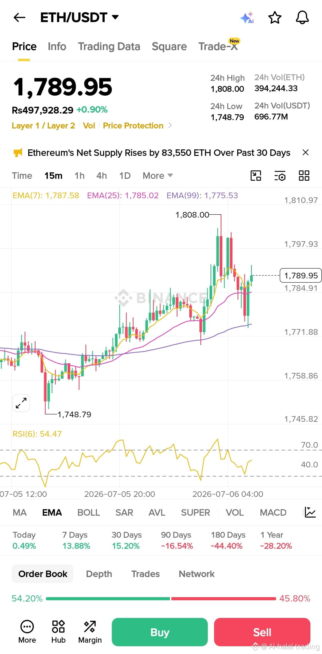Open Layer 1 / Layer 2 tag
The width and height of the screenshot is (322, 654).
coord(43,125)
